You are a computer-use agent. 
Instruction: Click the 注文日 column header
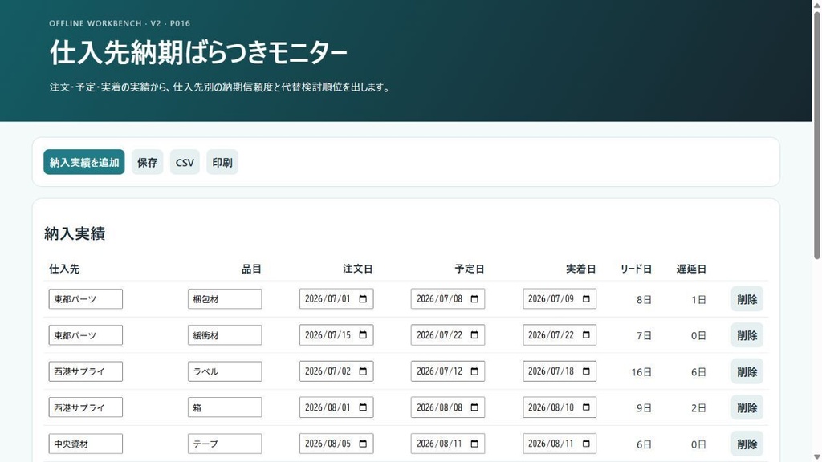pyautogui.click(x=357, y=269)
